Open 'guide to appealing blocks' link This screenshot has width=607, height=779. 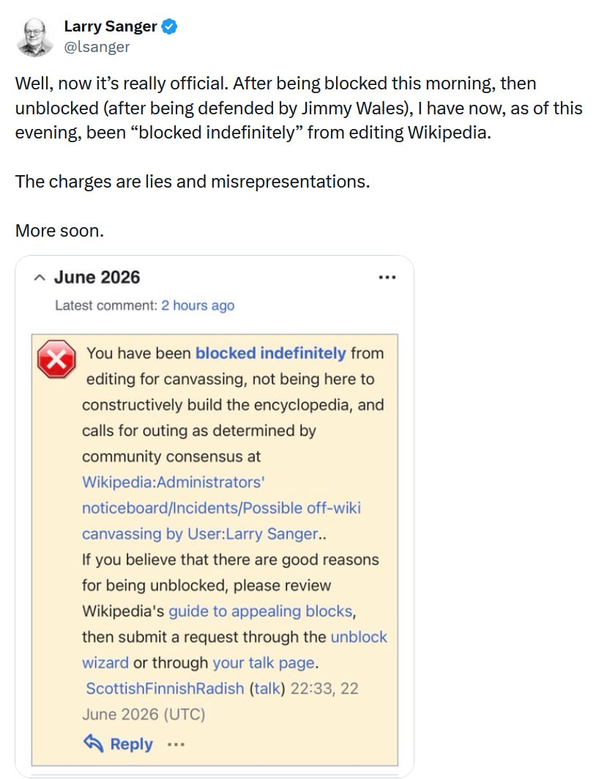(261, 611)
